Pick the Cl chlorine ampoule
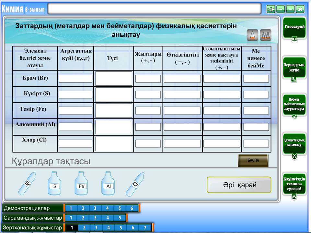 tap(135, 184)
